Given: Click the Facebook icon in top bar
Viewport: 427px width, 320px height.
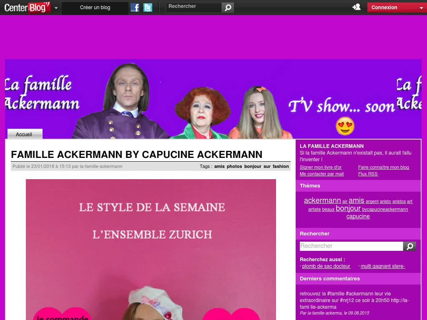Looking at the screenshot, I should point(135,7).
